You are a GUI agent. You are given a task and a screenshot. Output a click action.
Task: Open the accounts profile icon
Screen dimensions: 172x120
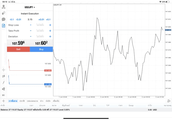coord(3,6)
